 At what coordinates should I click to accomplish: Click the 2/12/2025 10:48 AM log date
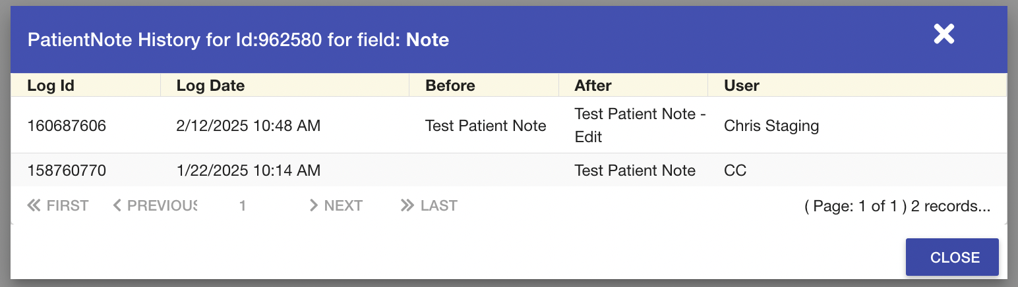[249, 126]
